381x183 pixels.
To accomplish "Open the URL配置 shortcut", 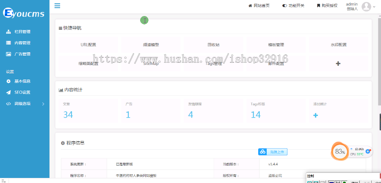I will click(88, 44).
